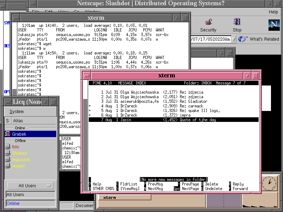Select message 1 Re: zdjecia in Pine

pyautogui.click(x=173, y=92)
